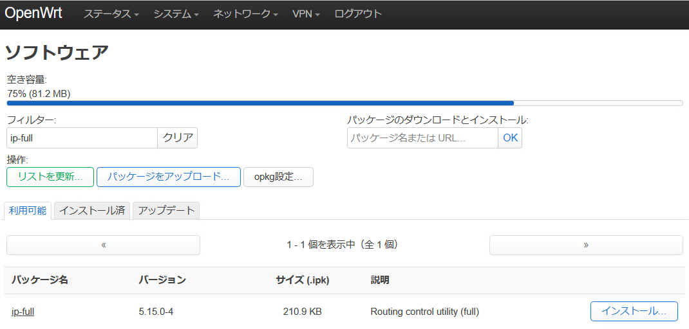Open the システム dropdown menu
The width and height of the screenshot is (689, 329).
point(176,13)
